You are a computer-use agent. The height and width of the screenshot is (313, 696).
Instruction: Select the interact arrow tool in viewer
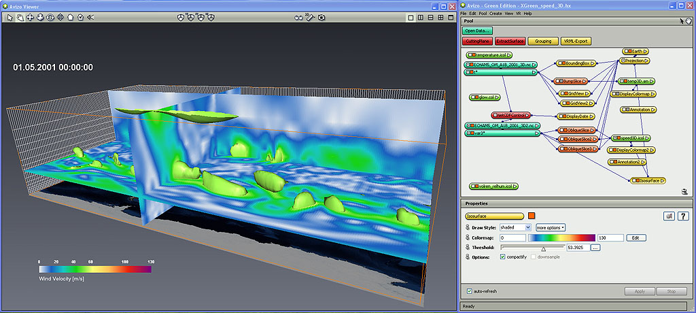(10, 17)
